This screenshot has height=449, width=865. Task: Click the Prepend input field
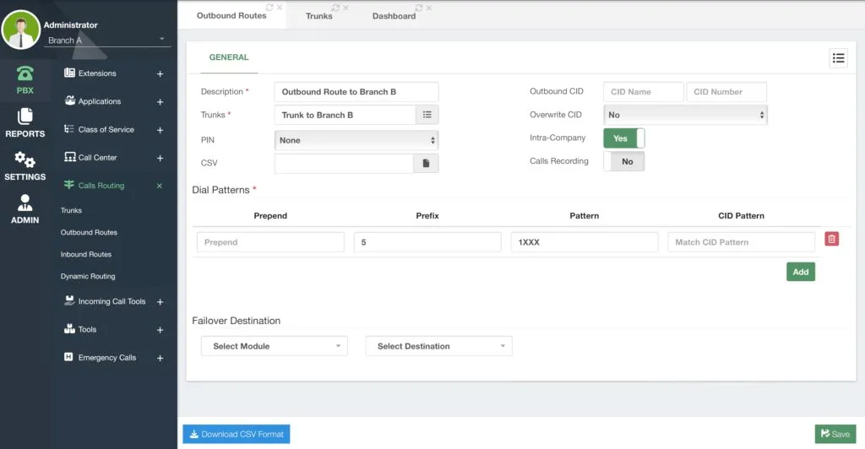[270, 242]
